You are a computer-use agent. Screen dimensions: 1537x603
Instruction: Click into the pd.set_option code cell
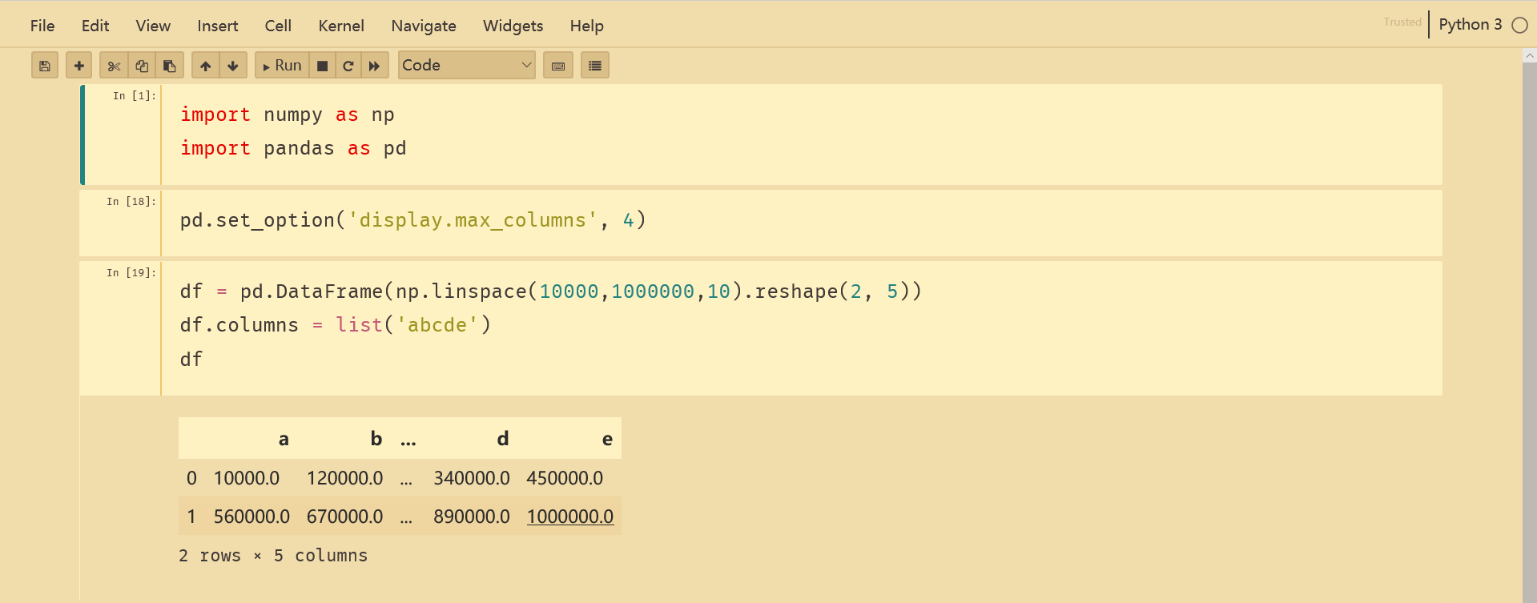tap(802, 223)
